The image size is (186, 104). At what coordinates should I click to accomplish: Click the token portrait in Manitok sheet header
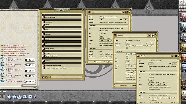click(x=153, y=35)
